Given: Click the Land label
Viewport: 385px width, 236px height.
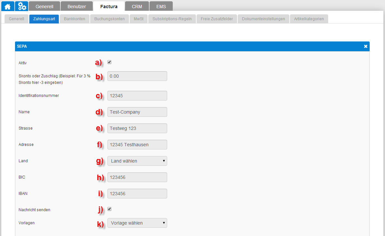Looking at the screenshot, I should point(23,161).
